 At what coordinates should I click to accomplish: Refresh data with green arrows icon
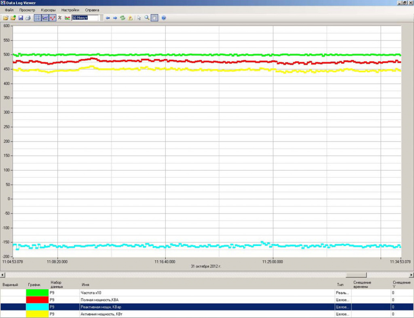coord(123,18)
